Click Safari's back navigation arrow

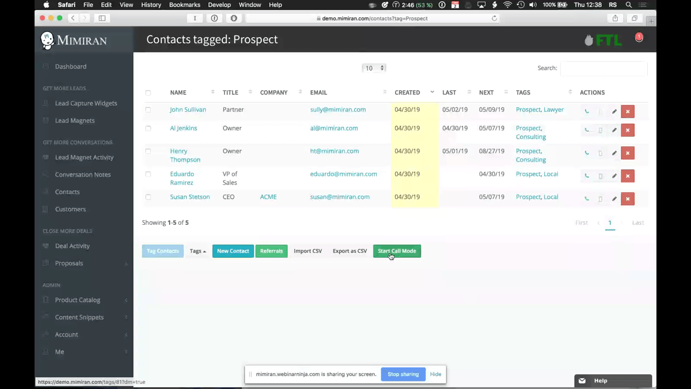[x=73, y=18]
